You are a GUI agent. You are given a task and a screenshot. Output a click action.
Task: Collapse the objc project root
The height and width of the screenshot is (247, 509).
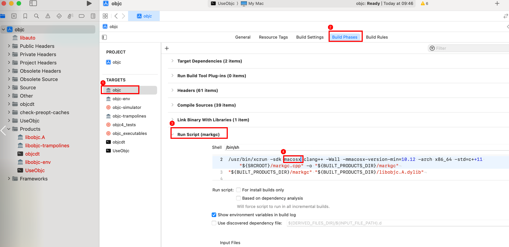(x=3, y=29)
